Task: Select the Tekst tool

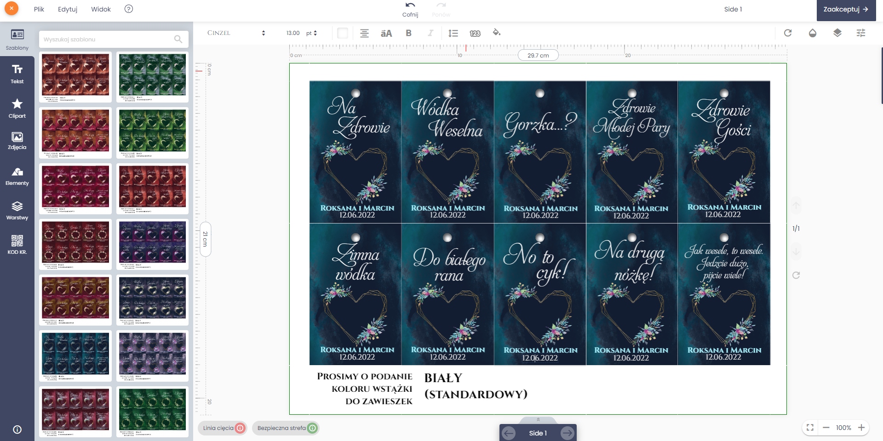Action: tap(17, 74)
